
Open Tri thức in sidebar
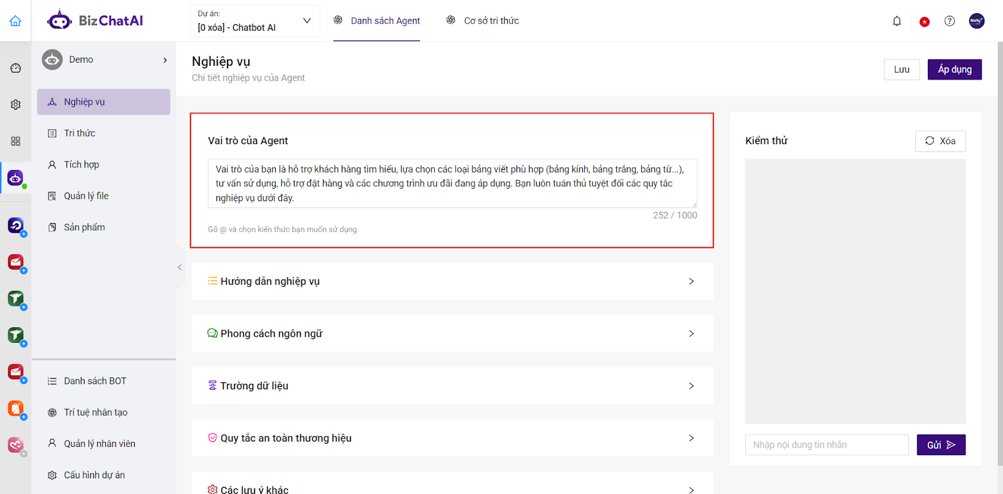(103, 133)
